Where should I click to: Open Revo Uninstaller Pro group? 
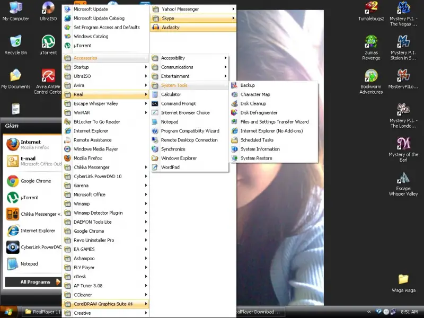(x=105, y=240)
